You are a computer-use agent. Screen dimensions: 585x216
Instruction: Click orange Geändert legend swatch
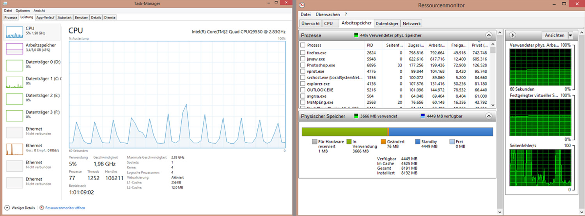[x=383, y=142]
